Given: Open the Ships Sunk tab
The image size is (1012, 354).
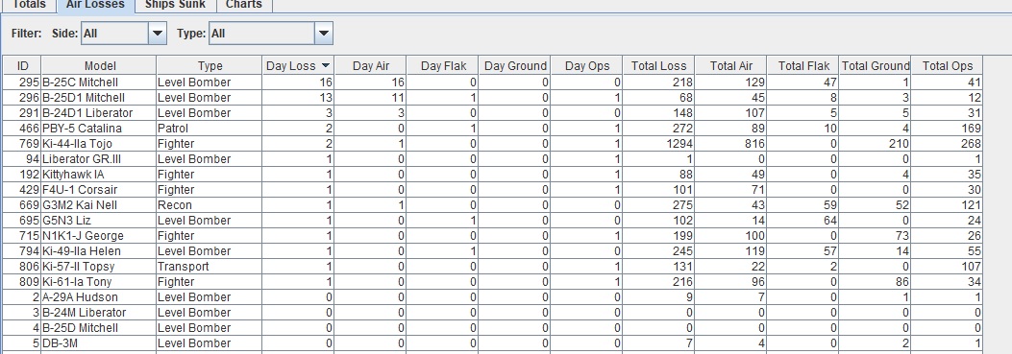Looking at the screenshot, I should point(175,5).
